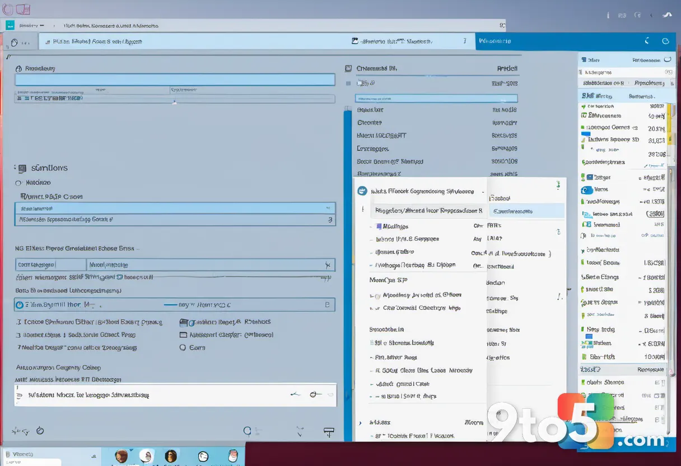Viewport: 681px width, 466px height.
Task: Clear the combo box using its x button
Action: [328, 264]
